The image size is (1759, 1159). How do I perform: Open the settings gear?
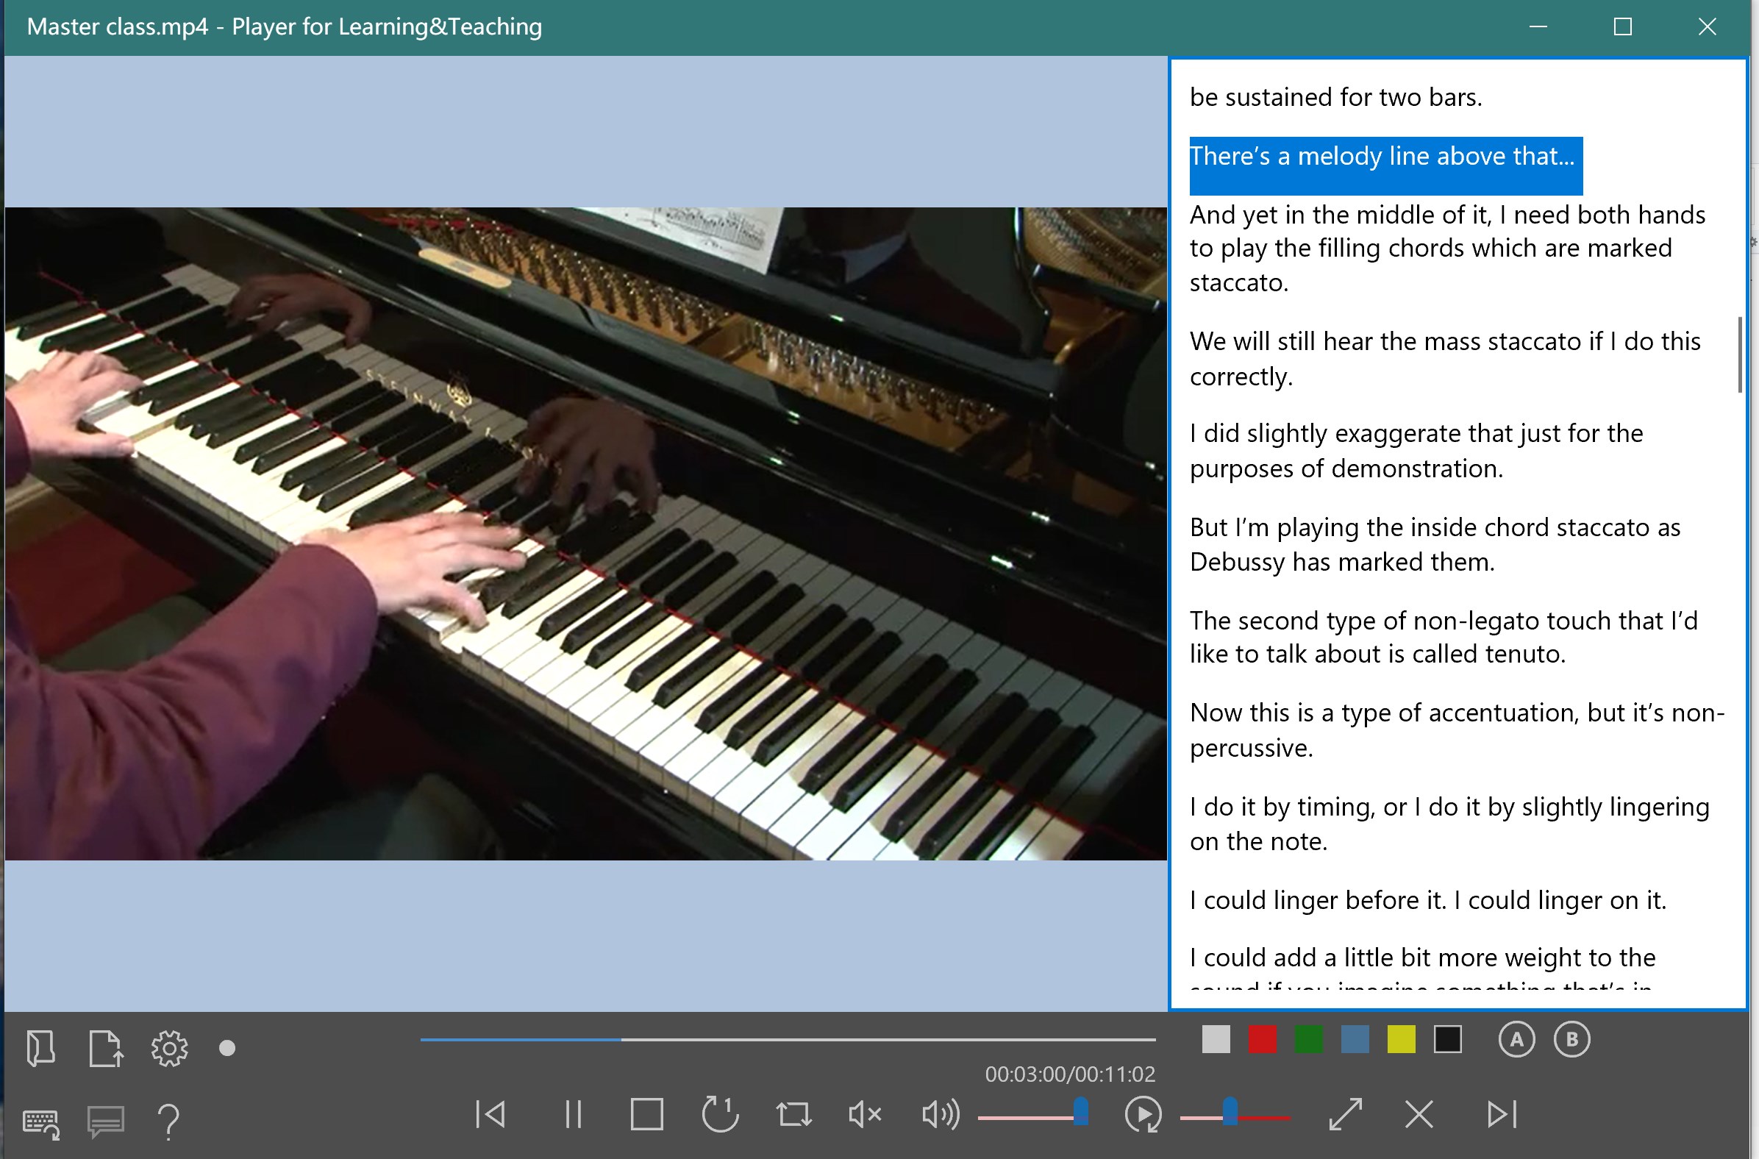[x=169, y=1047]
